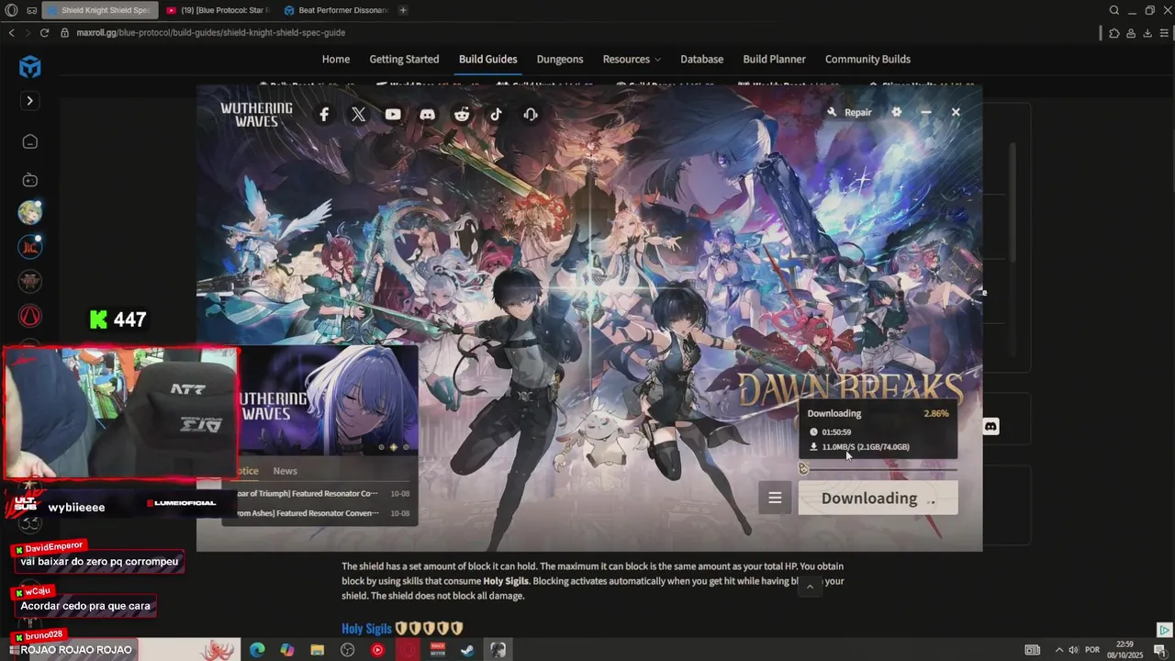
Task: Click the Wuthering Waves banner thumbnail
Action: [x=328, y=400]
